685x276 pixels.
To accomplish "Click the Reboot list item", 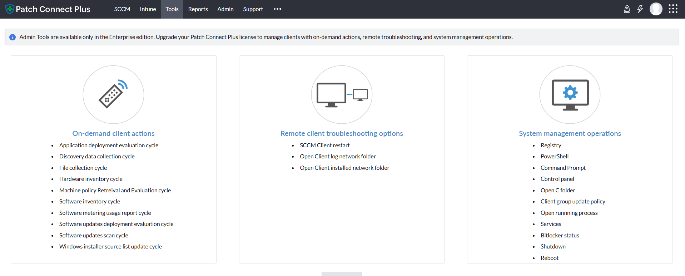I will tap(550, 258).
